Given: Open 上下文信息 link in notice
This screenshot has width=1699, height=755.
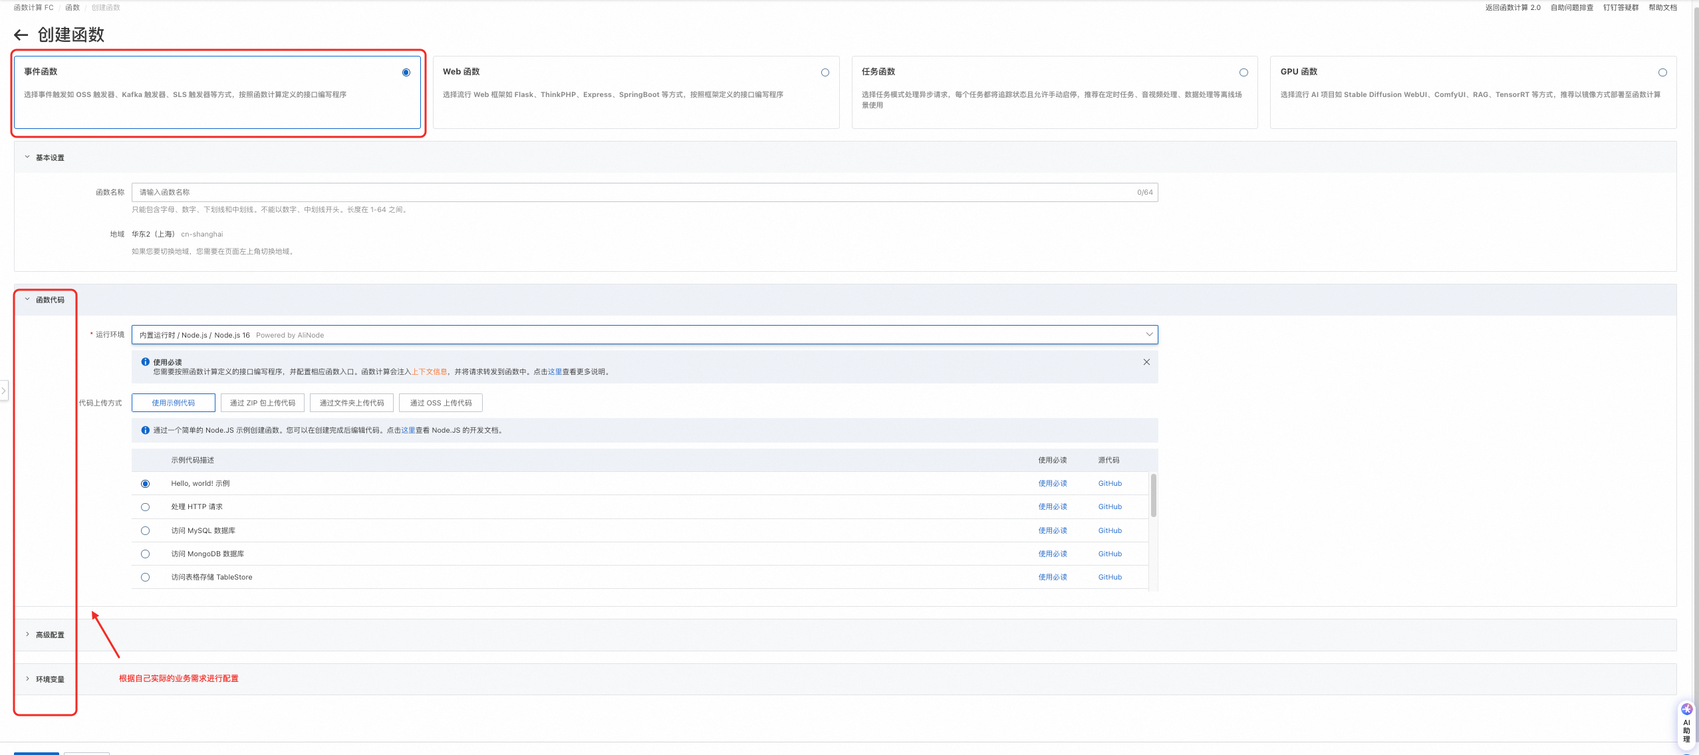Looking at the screenshot, I should coord(430,372).
